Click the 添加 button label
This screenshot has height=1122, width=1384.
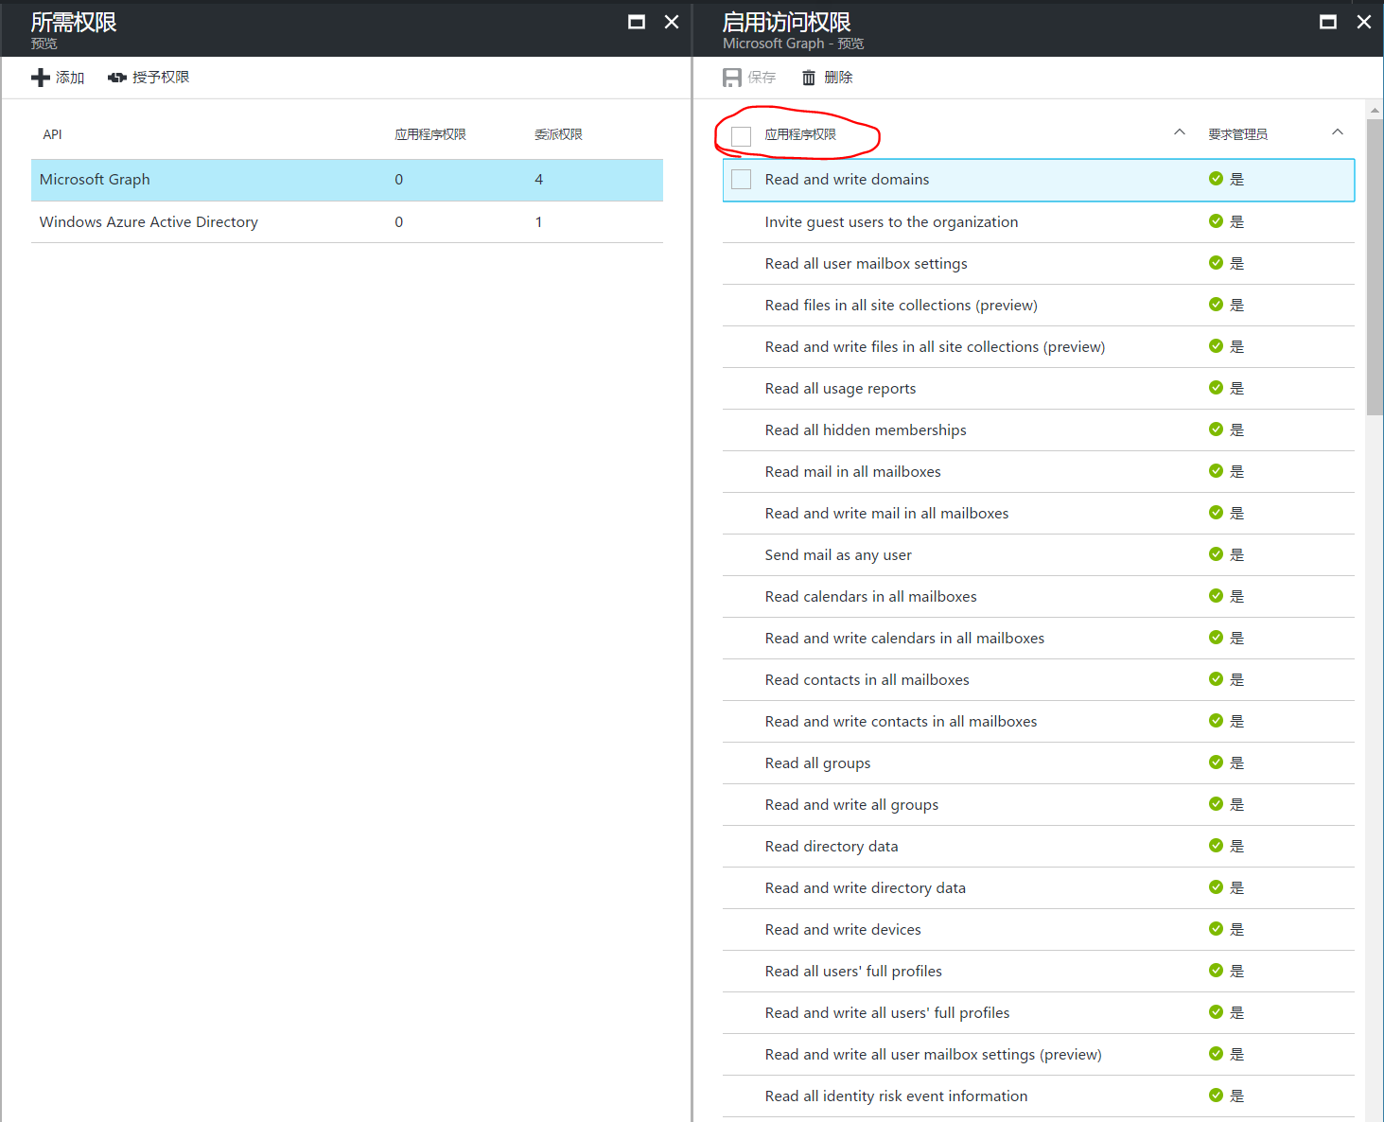tap(70, 78)
